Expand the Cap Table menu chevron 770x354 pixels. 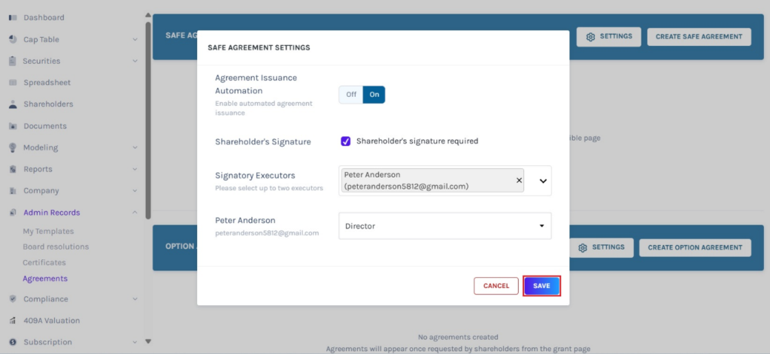pyautogui.click(x=135, y=40)
